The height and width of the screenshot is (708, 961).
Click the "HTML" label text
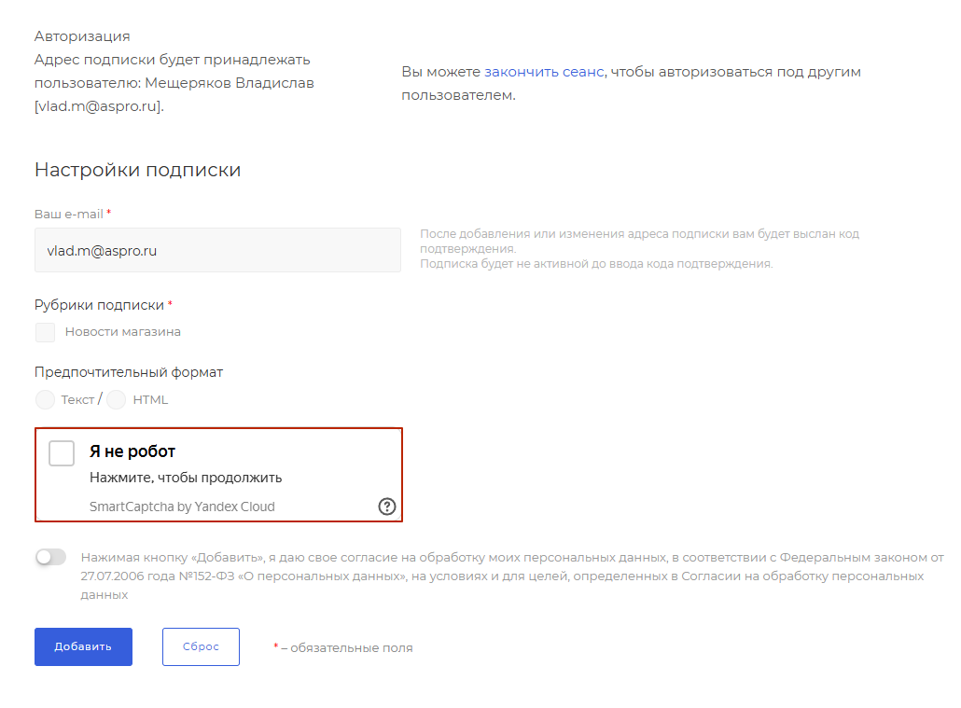pos(150,400)
